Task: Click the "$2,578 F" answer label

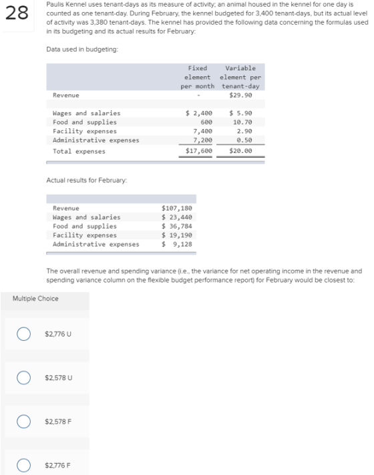Action: pyautogui.click(x=58, y=422)
